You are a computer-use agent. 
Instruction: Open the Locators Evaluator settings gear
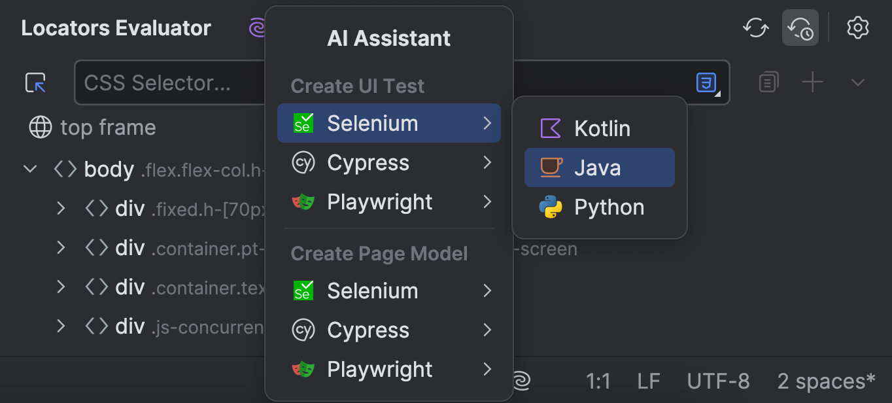pos(858,27)
